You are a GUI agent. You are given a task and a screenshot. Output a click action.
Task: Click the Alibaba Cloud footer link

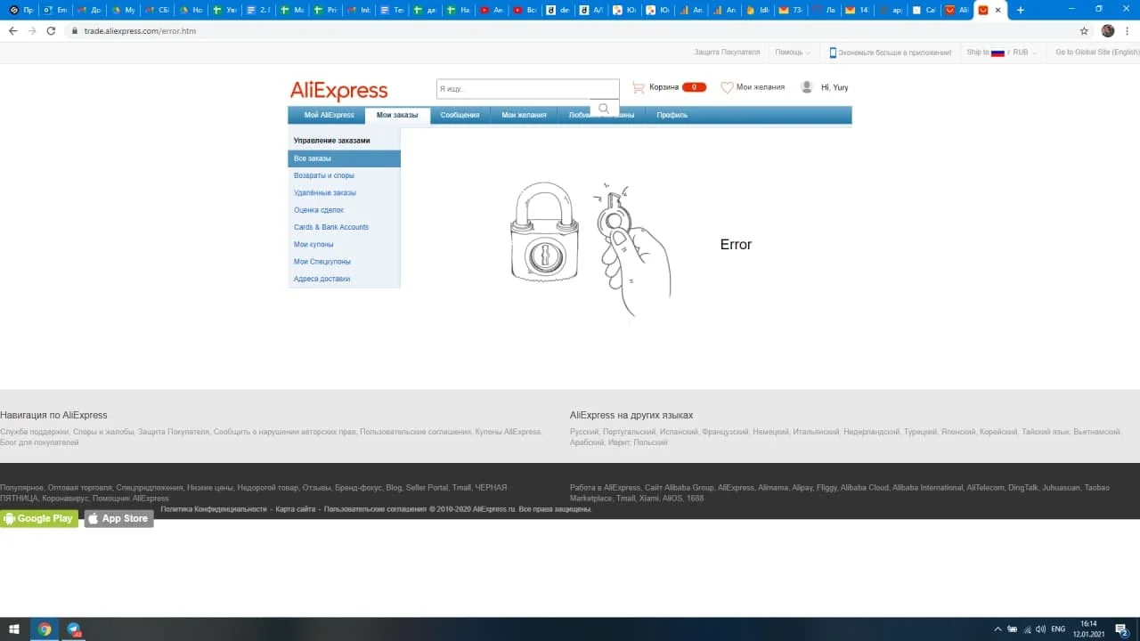tap(866, 488)
